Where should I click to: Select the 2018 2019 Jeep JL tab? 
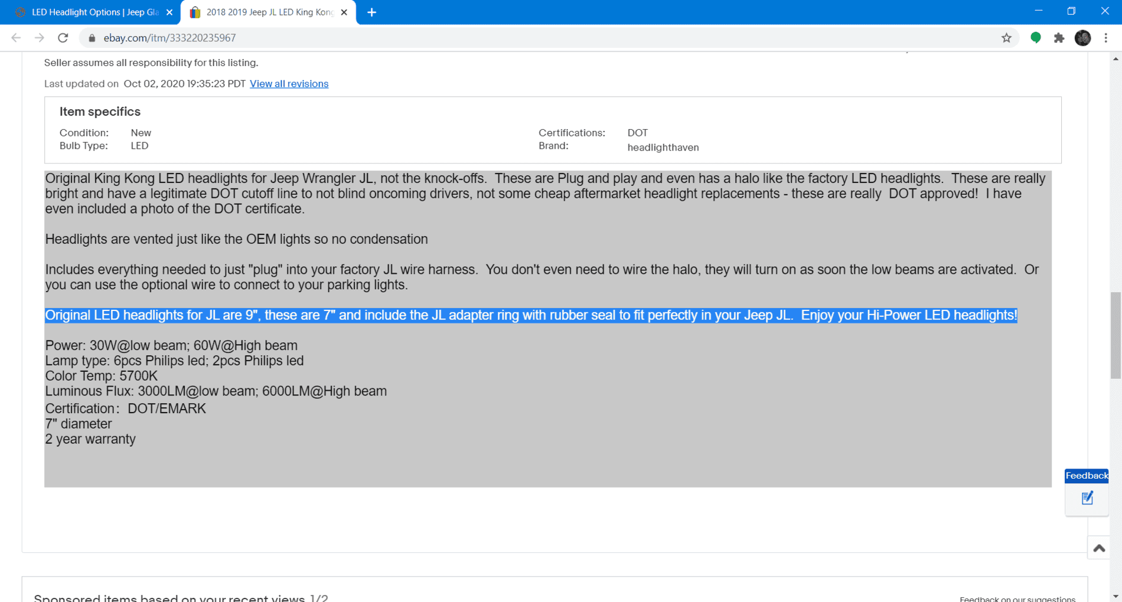coord(269,12)
